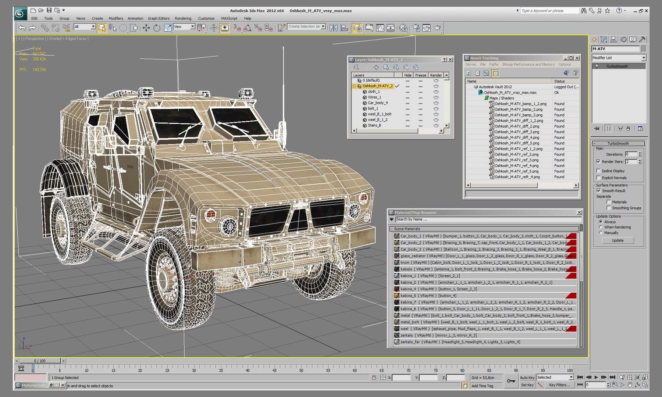
Task: Open the Utilities hammer panel tab
Action: click(642, 39)
